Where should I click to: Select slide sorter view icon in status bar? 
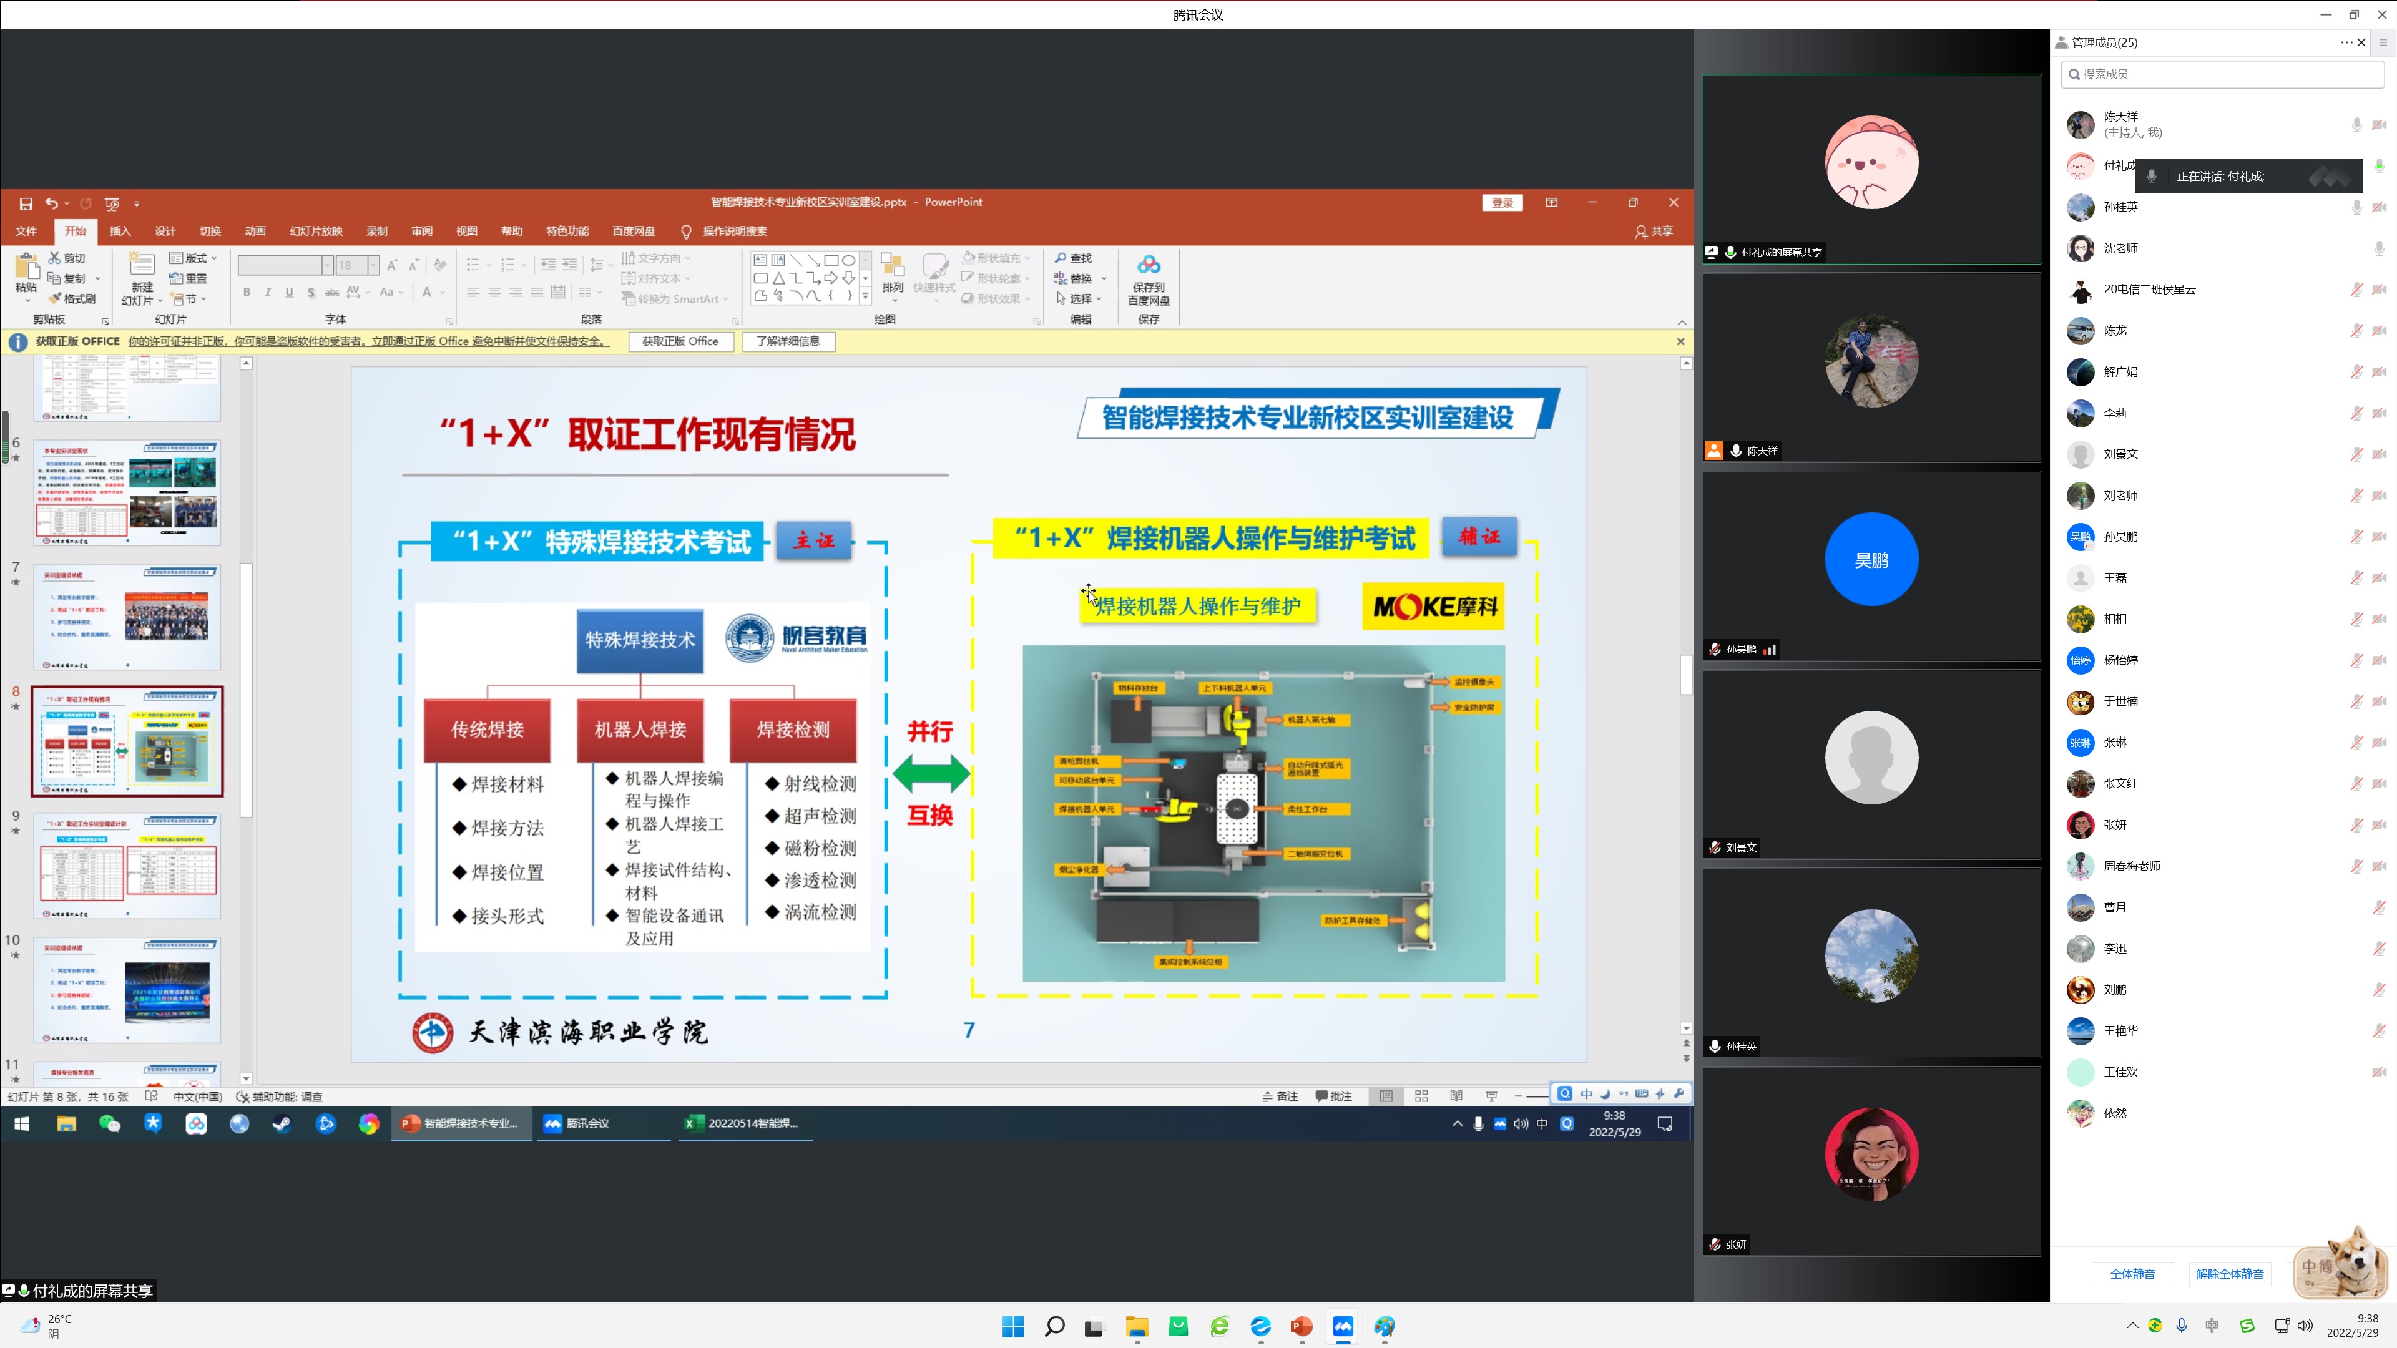click(x=1421, y=1096)
